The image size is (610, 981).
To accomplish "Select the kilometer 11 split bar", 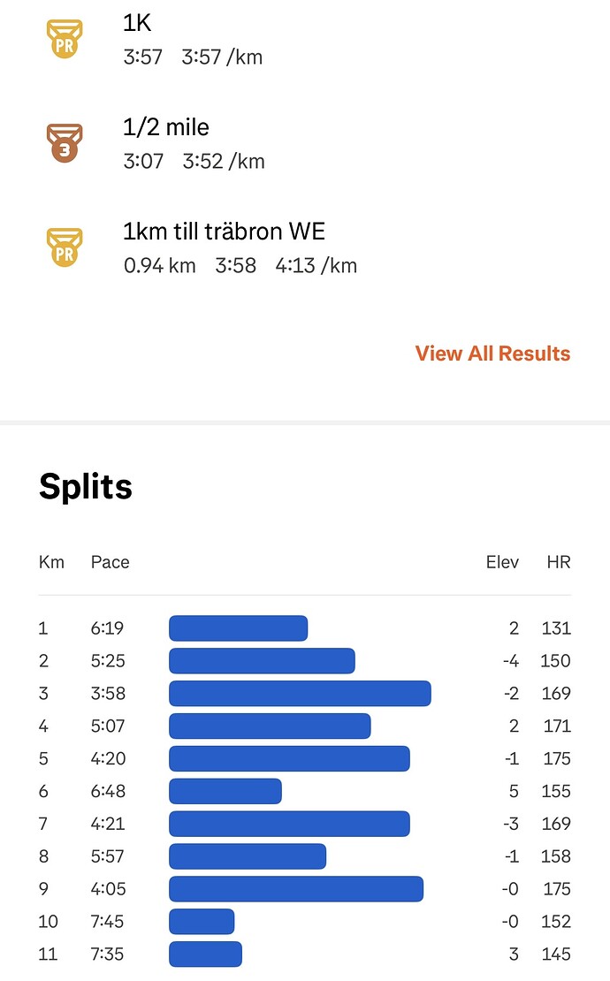I will click(205, 954).
